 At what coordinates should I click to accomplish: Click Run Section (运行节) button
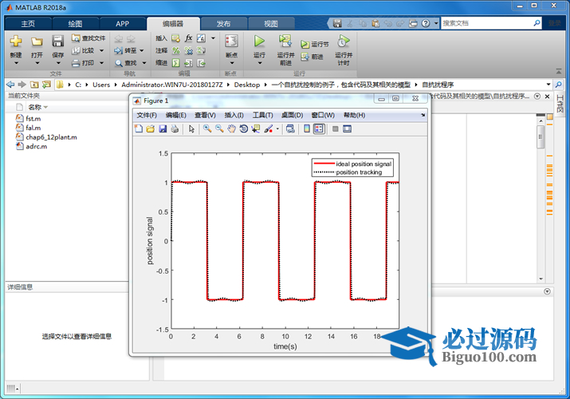point(315,44)
